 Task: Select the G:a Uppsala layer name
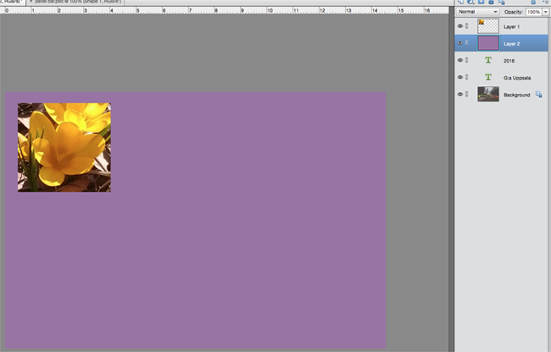517,78
